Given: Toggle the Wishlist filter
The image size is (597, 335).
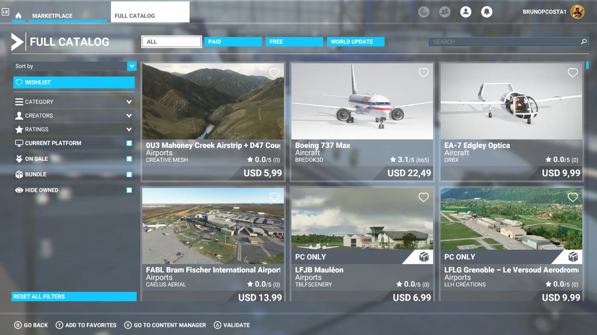Looking at the screenshot, I should point(74,82).
